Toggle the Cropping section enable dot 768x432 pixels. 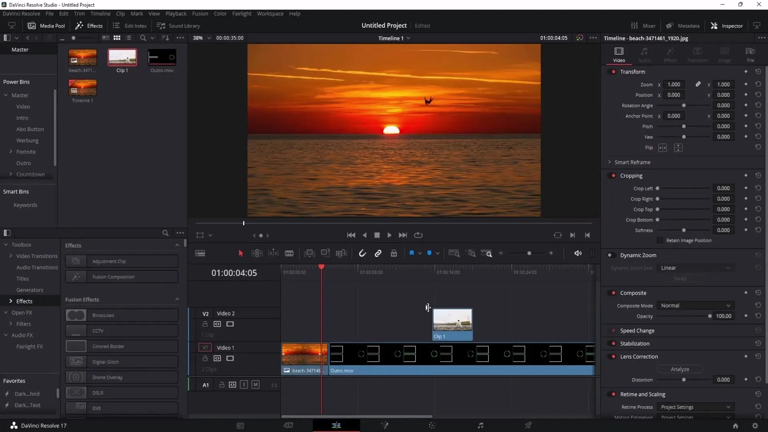614,175
